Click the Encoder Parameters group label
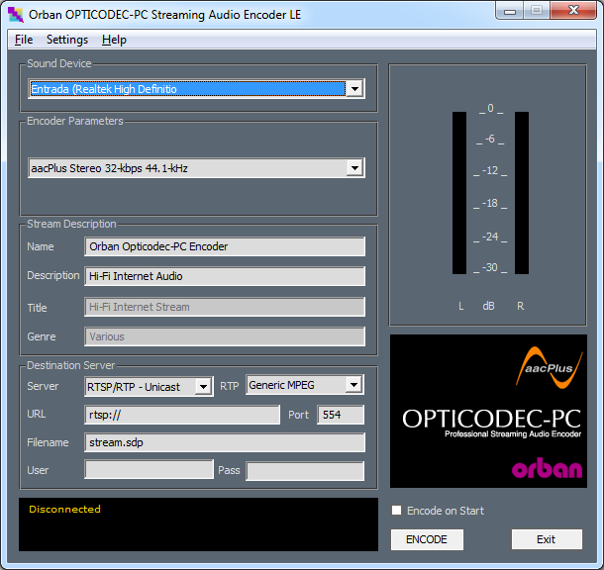 (x=75, y=121)
